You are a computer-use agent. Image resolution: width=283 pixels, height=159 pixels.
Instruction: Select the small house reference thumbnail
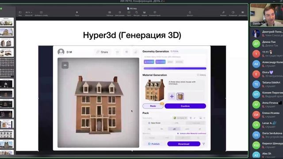point(180,96)
